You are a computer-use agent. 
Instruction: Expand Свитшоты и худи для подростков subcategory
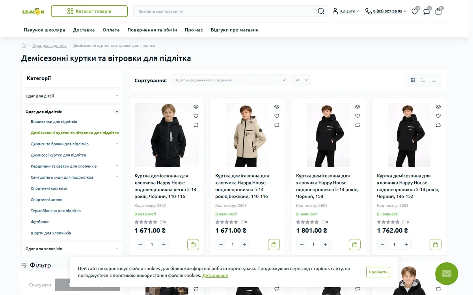(x=117, y=177)
